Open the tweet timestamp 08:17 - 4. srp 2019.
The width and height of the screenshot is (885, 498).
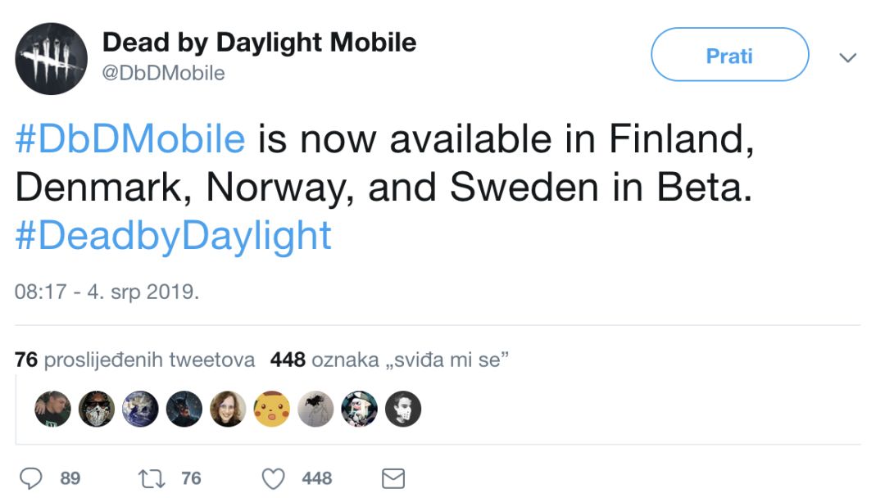[x=107, y=292]
